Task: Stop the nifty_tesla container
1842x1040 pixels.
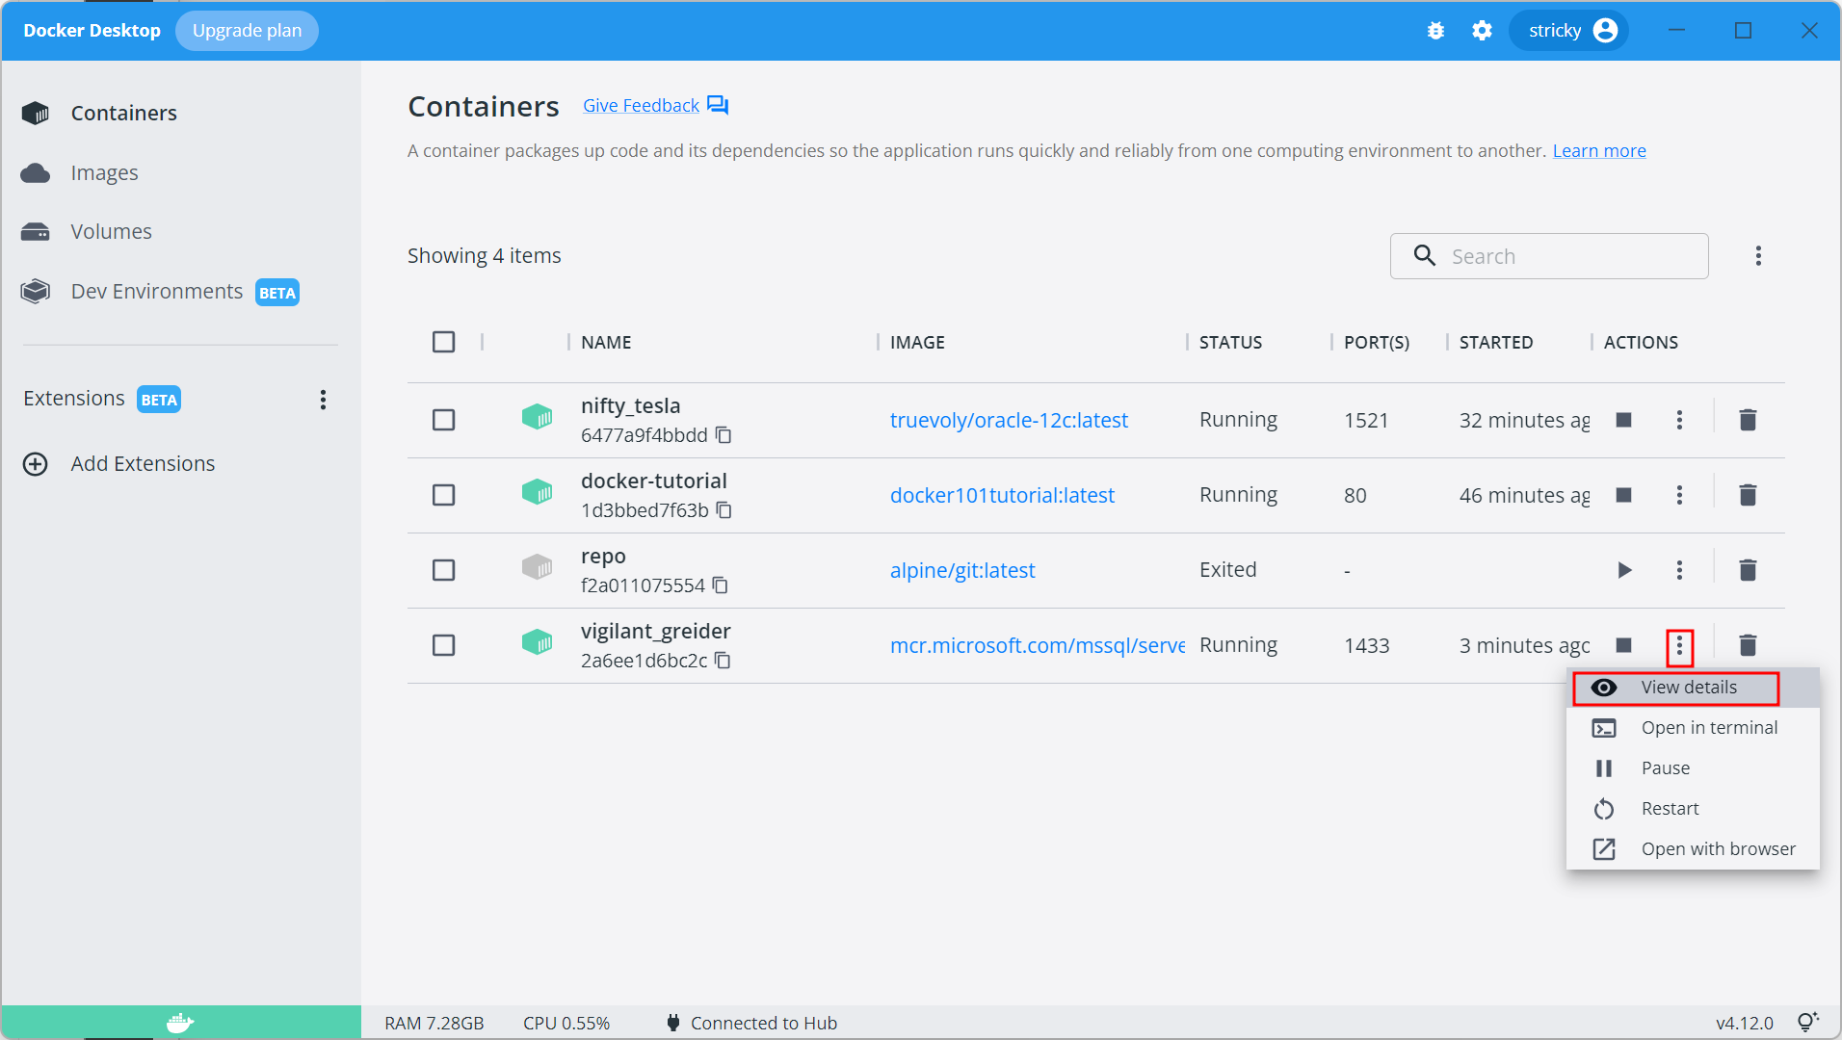Action: coord(1623,420)
